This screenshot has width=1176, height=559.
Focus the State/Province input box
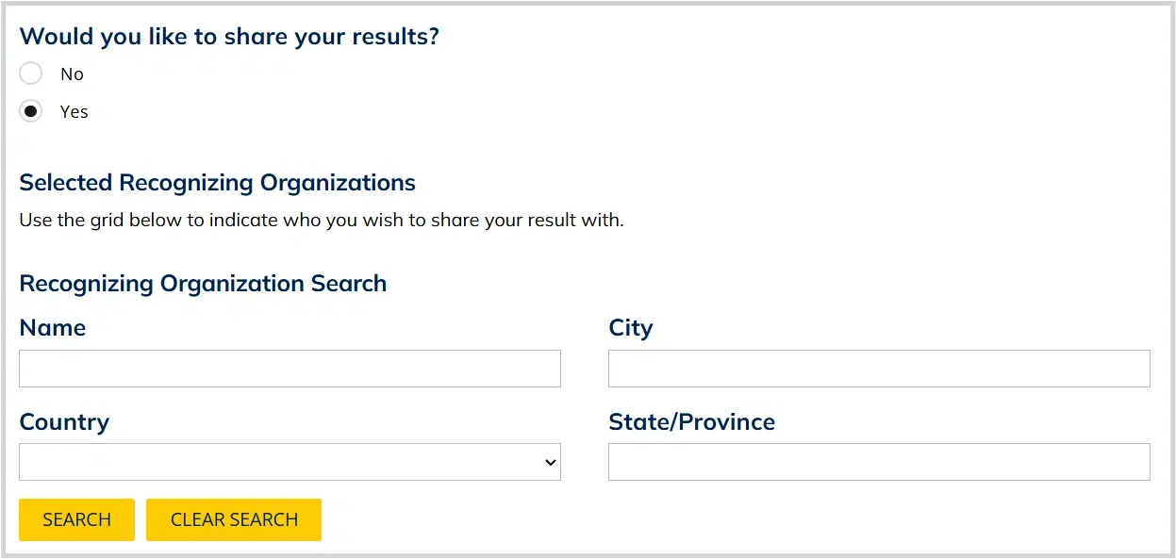[879, 462]
